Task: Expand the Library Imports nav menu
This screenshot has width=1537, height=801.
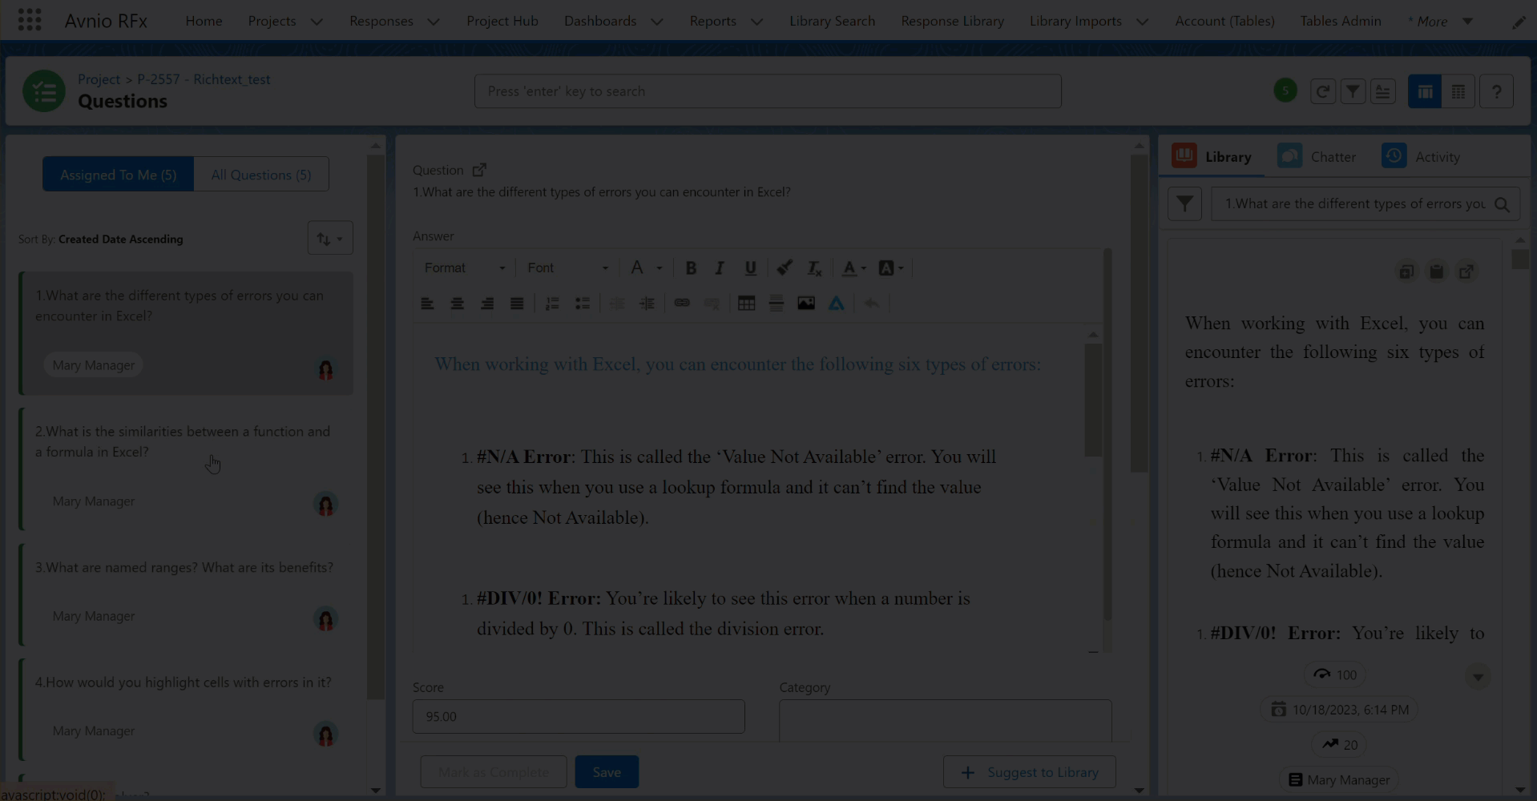Action: (x=1142, y=22)
